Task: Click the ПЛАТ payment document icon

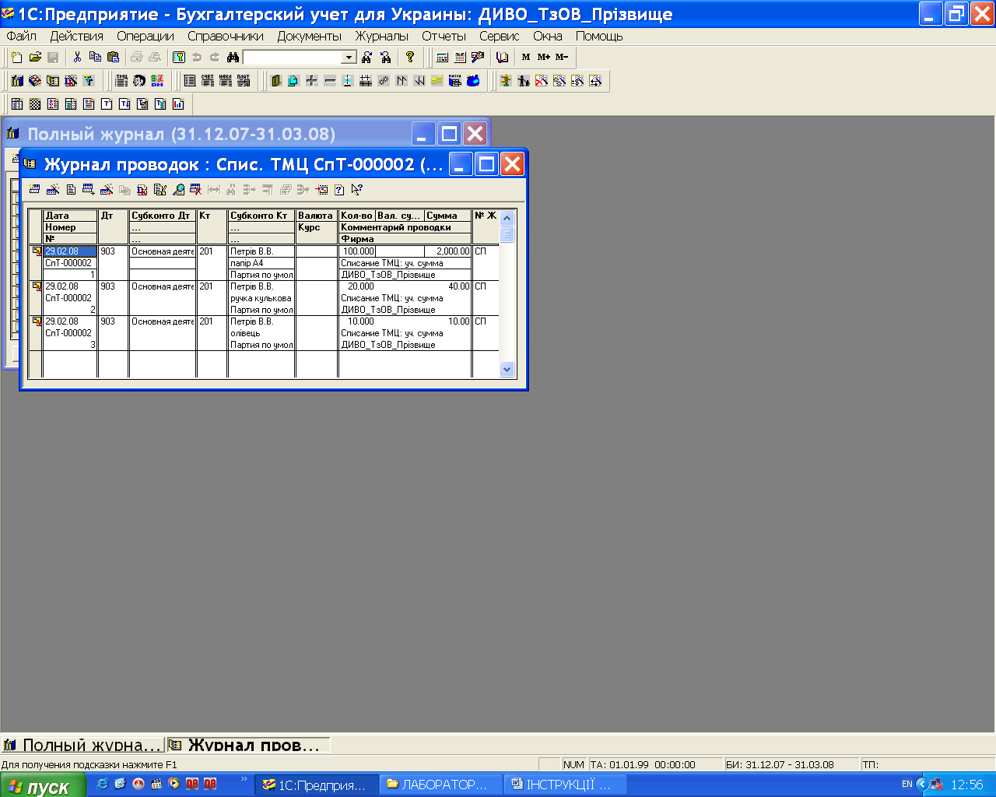Action: tap(243, 80)
